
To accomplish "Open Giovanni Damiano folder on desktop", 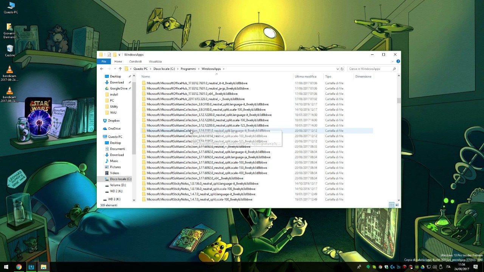I will point(9,31).
